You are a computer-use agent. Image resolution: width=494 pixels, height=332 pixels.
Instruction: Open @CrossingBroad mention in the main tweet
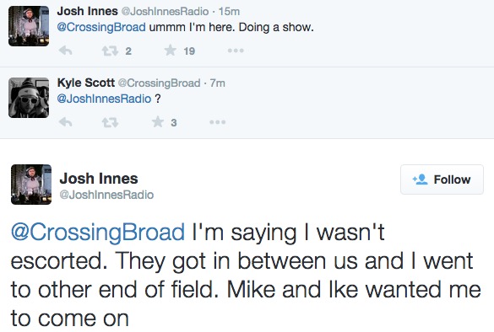tap(98, 232)
